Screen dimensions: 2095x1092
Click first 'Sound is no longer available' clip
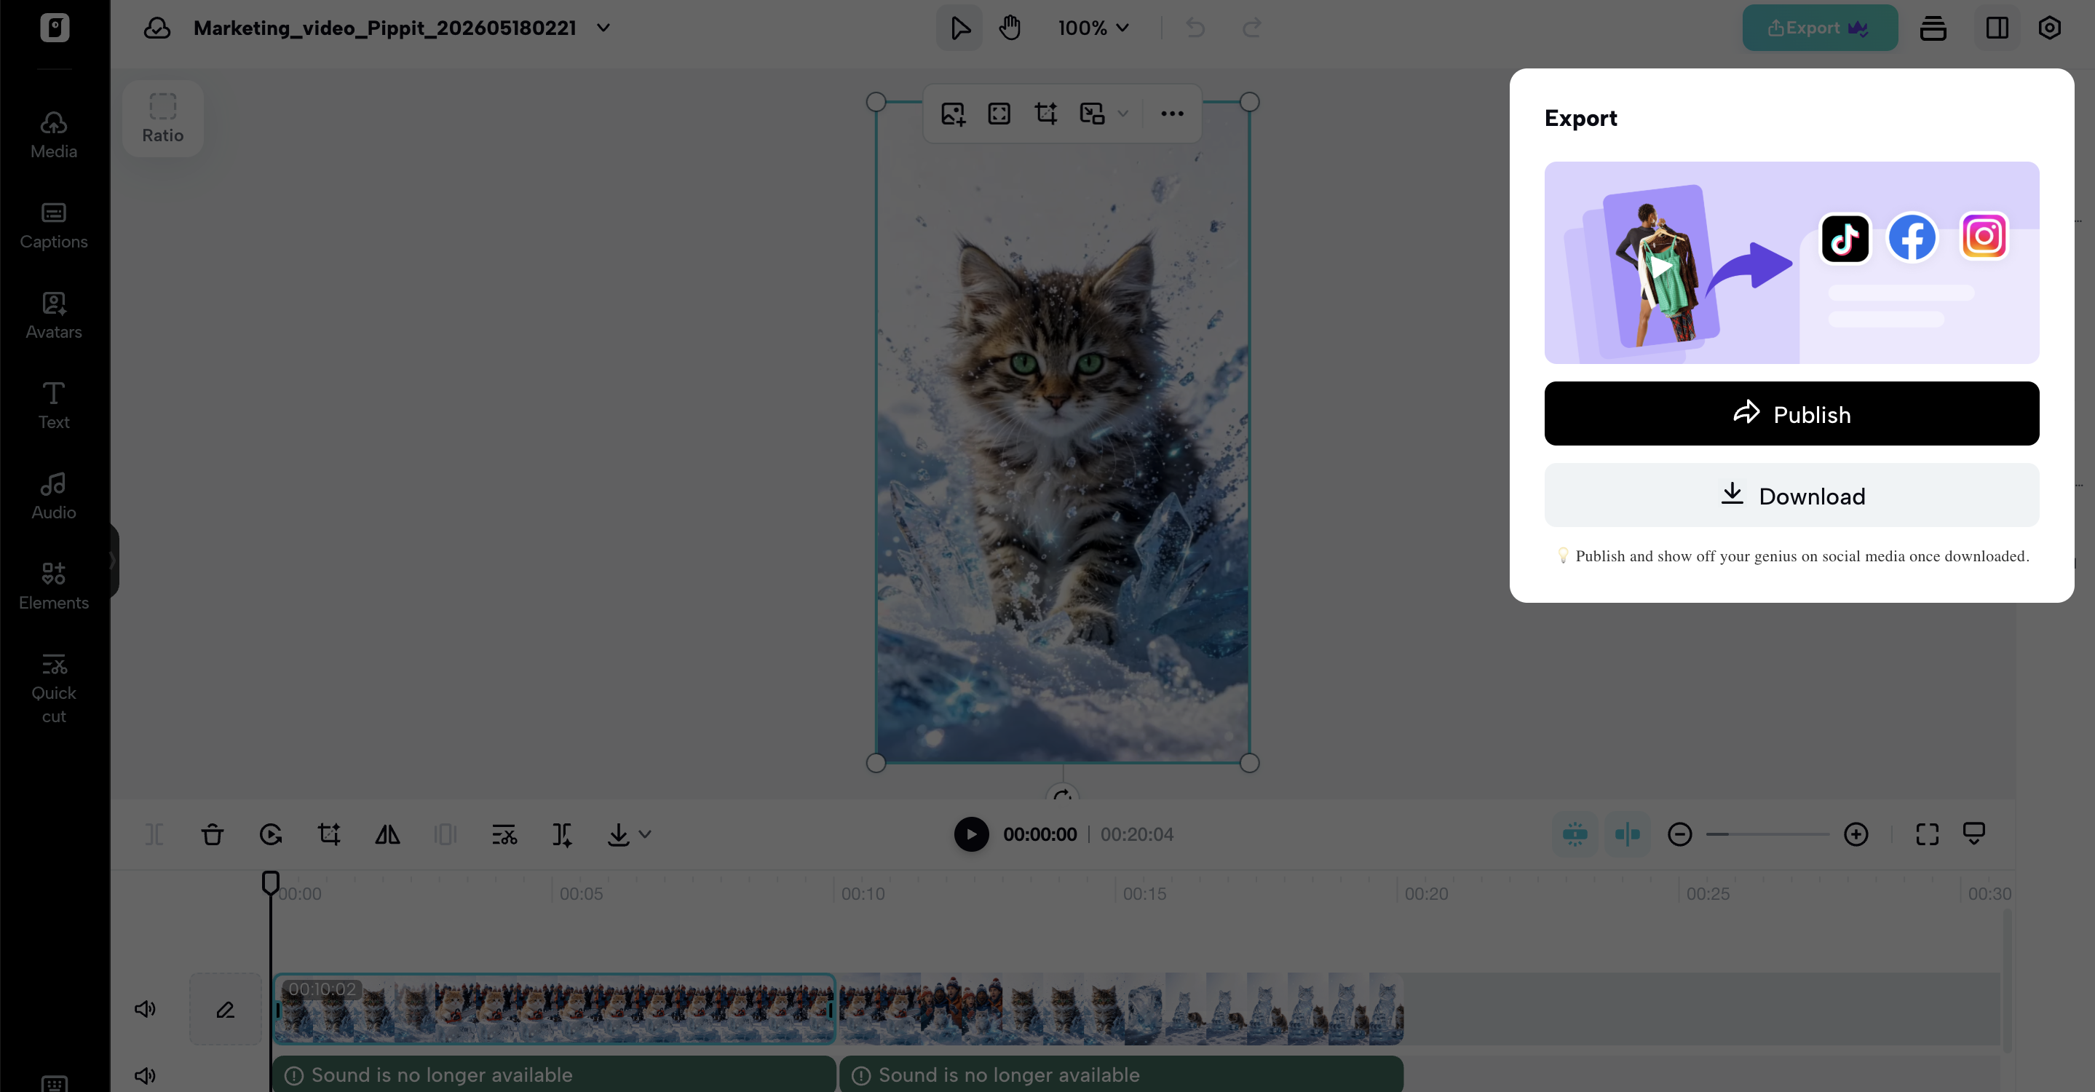click(x=555, y=1075)
